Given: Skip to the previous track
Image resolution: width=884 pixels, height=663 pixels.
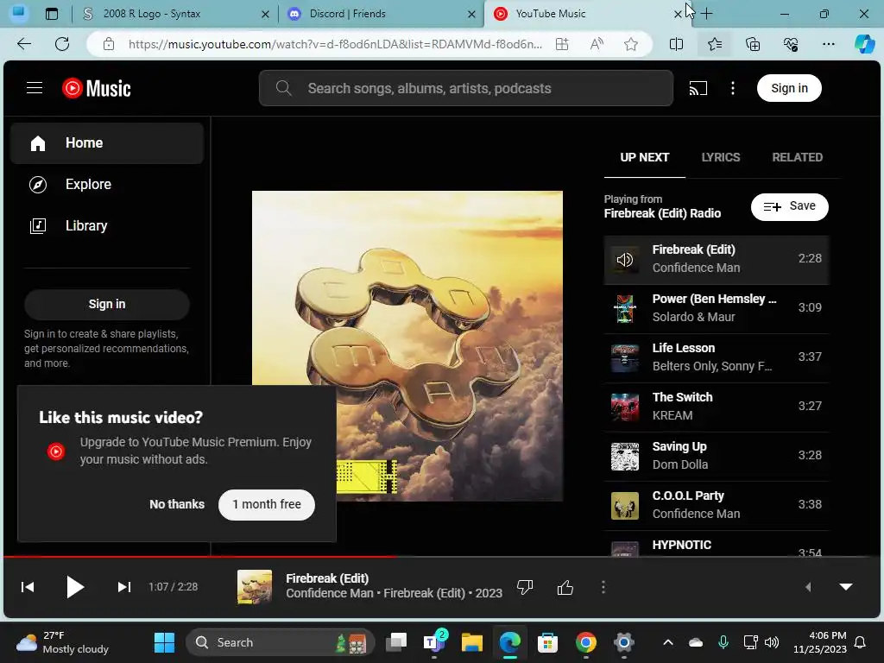Looking at the screenshot, I should tap(28, 587).
